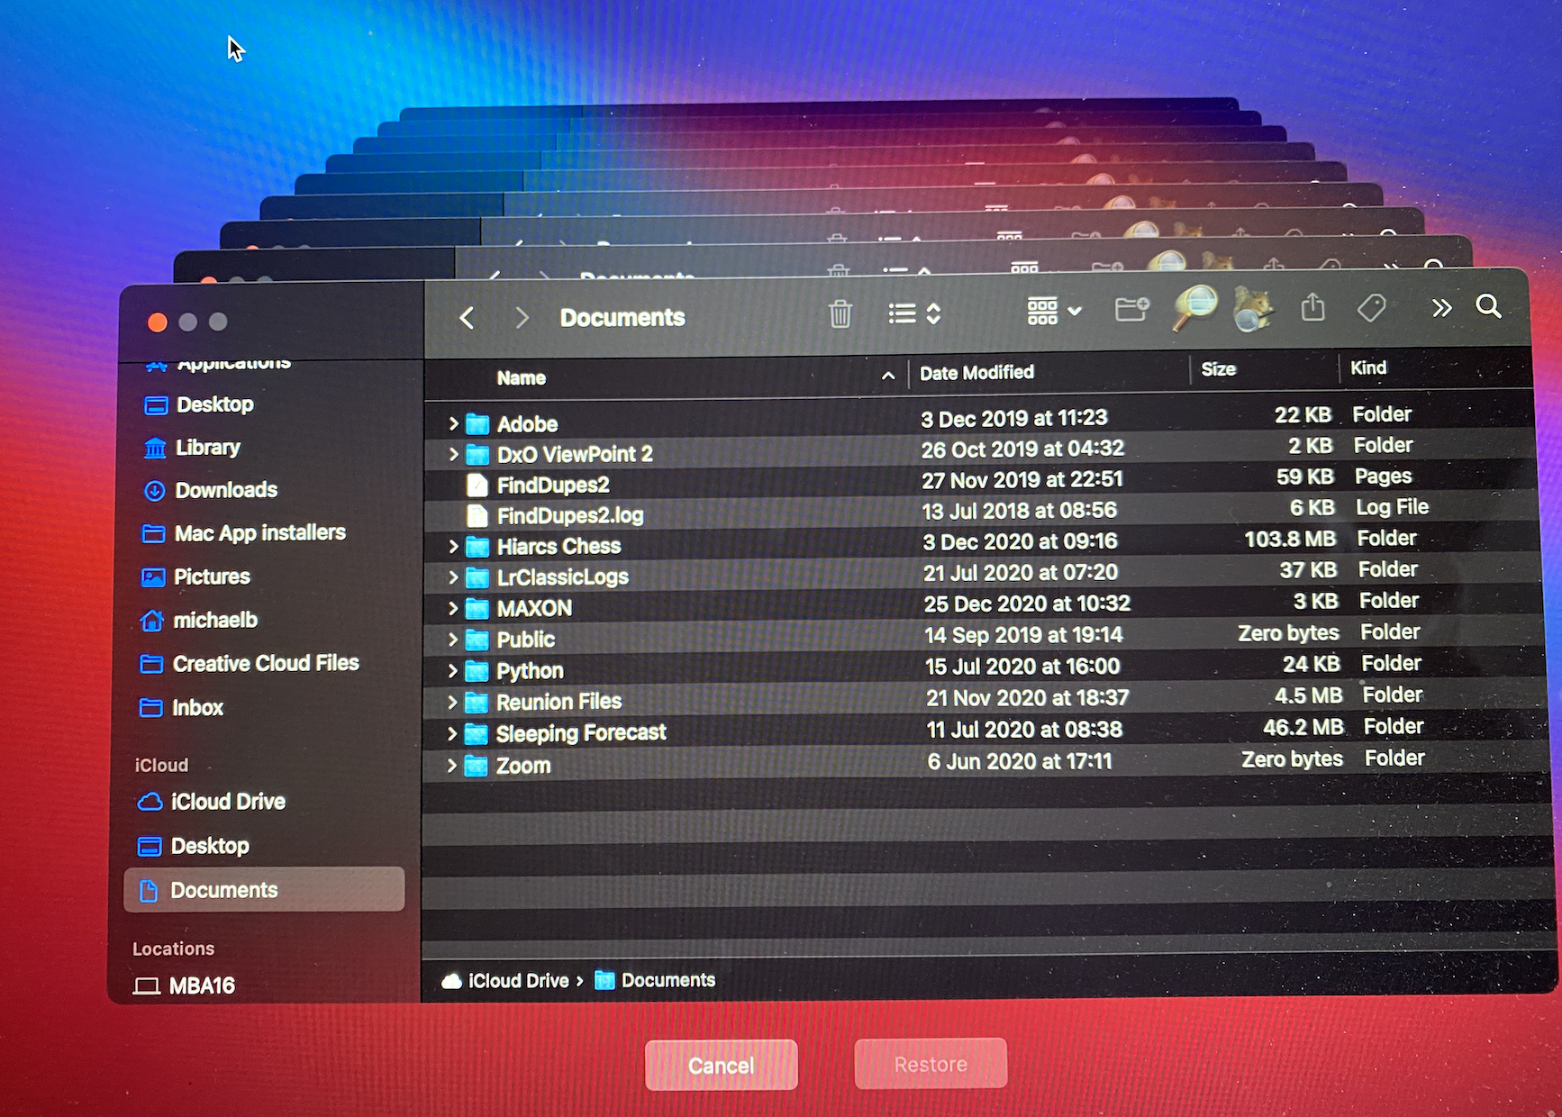The width and height of the screenshot is (1562, 1117).
Task: Open the list view icon in toolbar
Action: pos(901,313)
